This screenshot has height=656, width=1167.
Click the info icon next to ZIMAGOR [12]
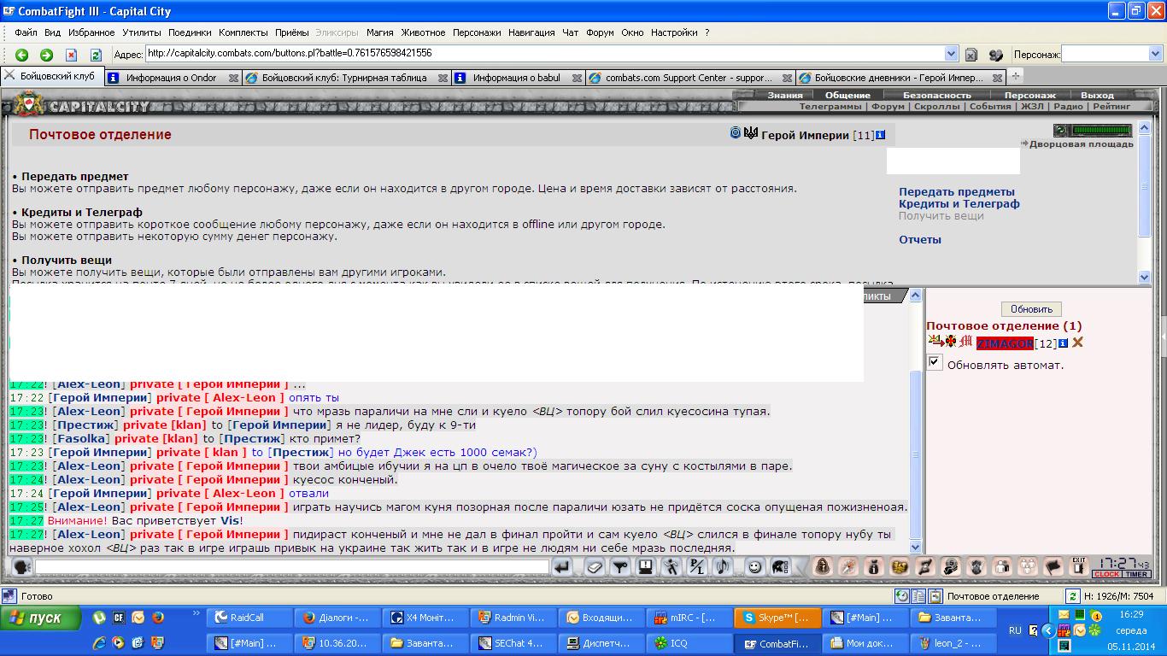click(1064, 343)
